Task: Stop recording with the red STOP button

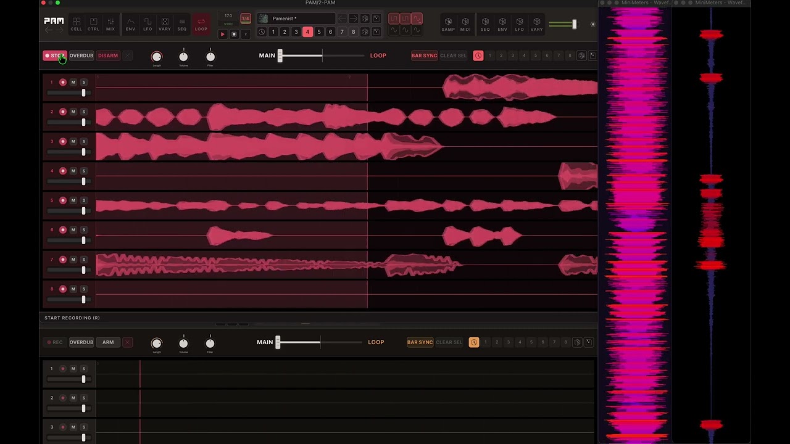Action: click(55, 55)
